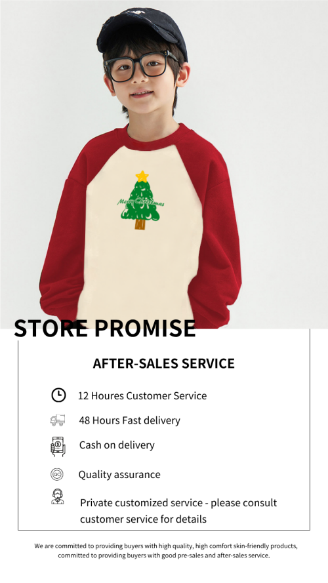Click the yellow star on the tree
Viewport: 328px width, 583px height.
pyautogui.click(x=142, y=176)
